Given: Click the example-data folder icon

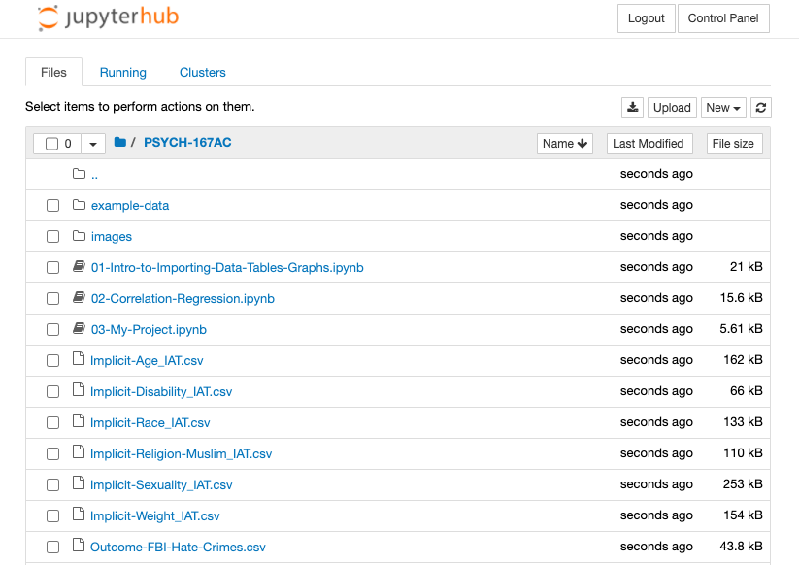Looking at the screenshot, I should [x=80, y=205].
